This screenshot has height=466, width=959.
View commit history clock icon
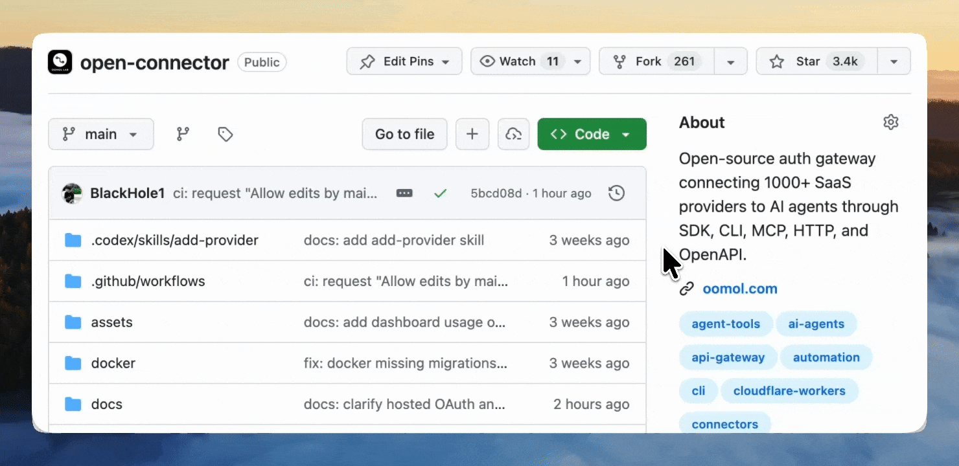pos(617,193)
